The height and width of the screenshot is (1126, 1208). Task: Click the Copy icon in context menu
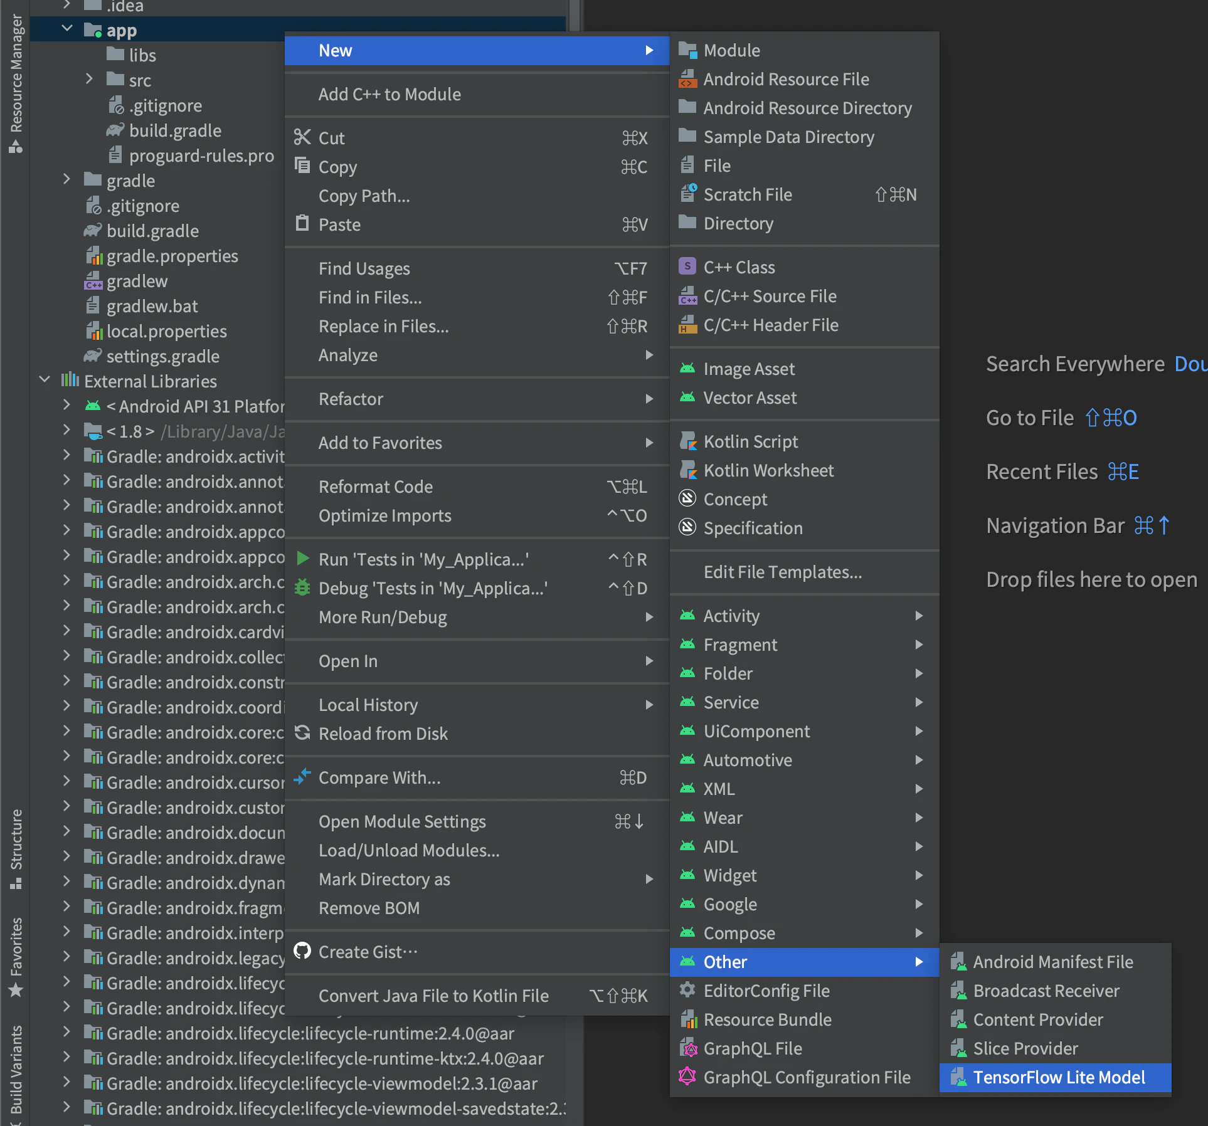click(302, 166)
